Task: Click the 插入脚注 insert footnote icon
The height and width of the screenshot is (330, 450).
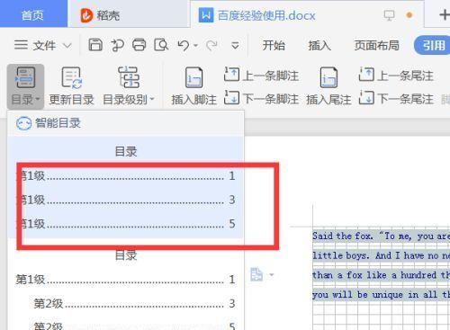Action: click(x=193, y=77)
